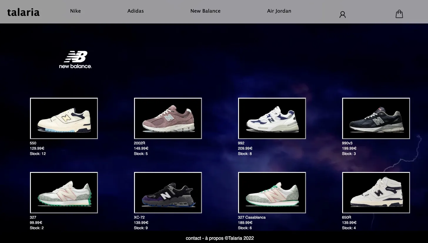
Task: Open the 650R sneaker thumbnail
Action: 376,193
